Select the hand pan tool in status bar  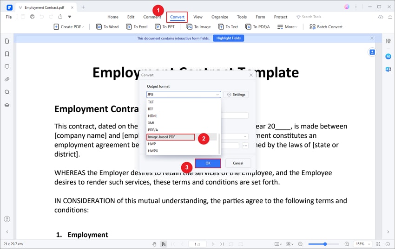click(154, 244)
